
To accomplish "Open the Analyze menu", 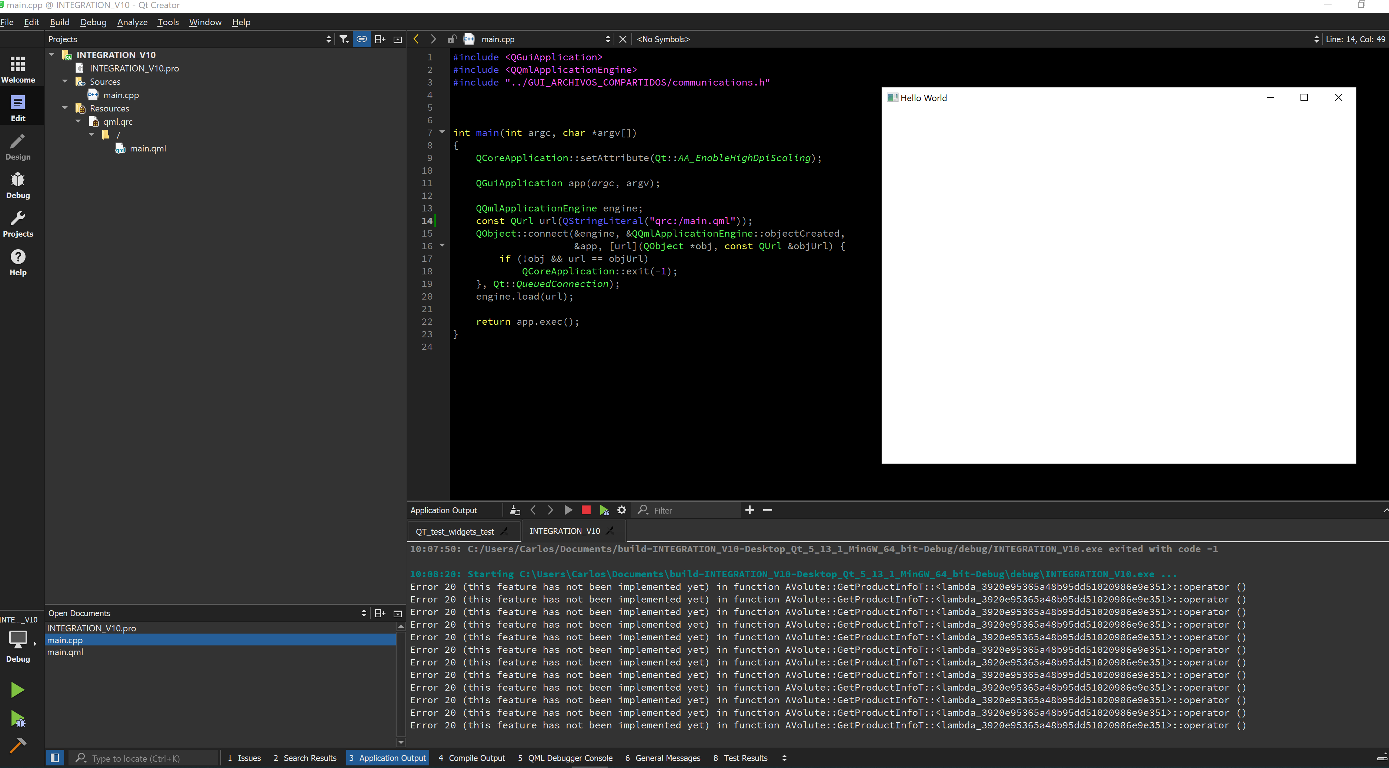I will pos(132,22).
